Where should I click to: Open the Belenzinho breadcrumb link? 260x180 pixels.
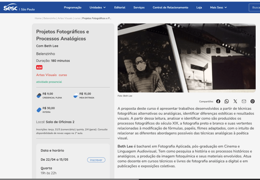click(50, 19)
